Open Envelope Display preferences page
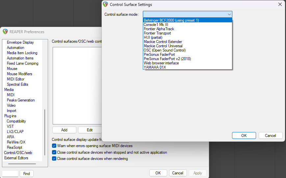286x178 pixels. (20, 42)
